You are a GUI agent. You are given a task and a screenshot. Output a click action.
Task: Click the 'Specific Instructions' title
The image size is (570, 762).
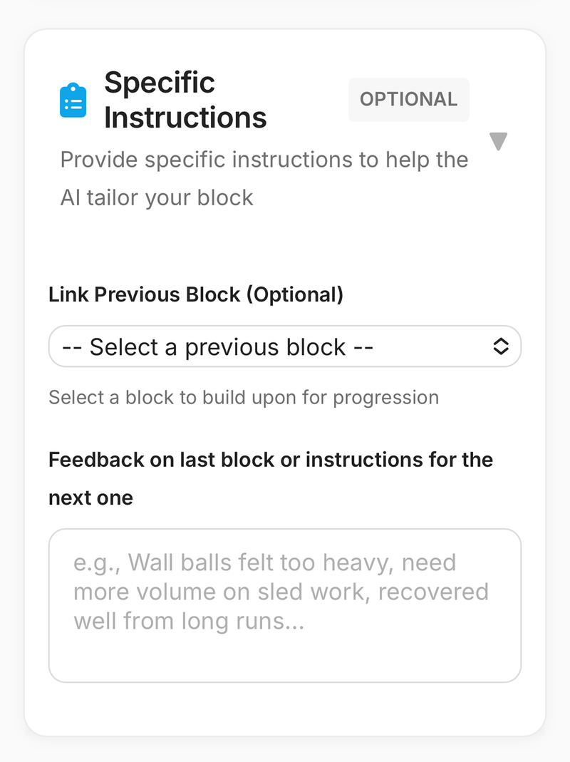coord(185,100)
